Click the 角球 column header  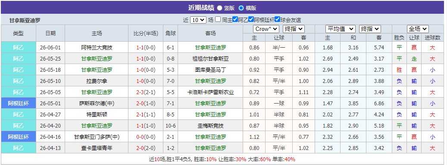[170, 33]
